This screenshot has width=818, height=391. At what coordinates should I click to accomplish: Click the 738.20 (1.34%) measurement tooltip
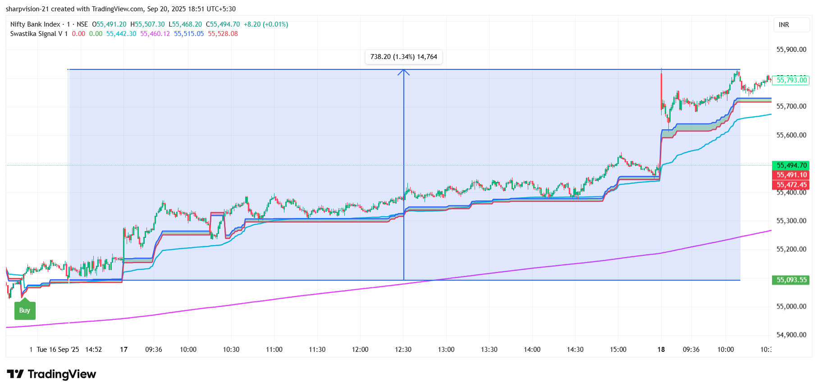403,57
